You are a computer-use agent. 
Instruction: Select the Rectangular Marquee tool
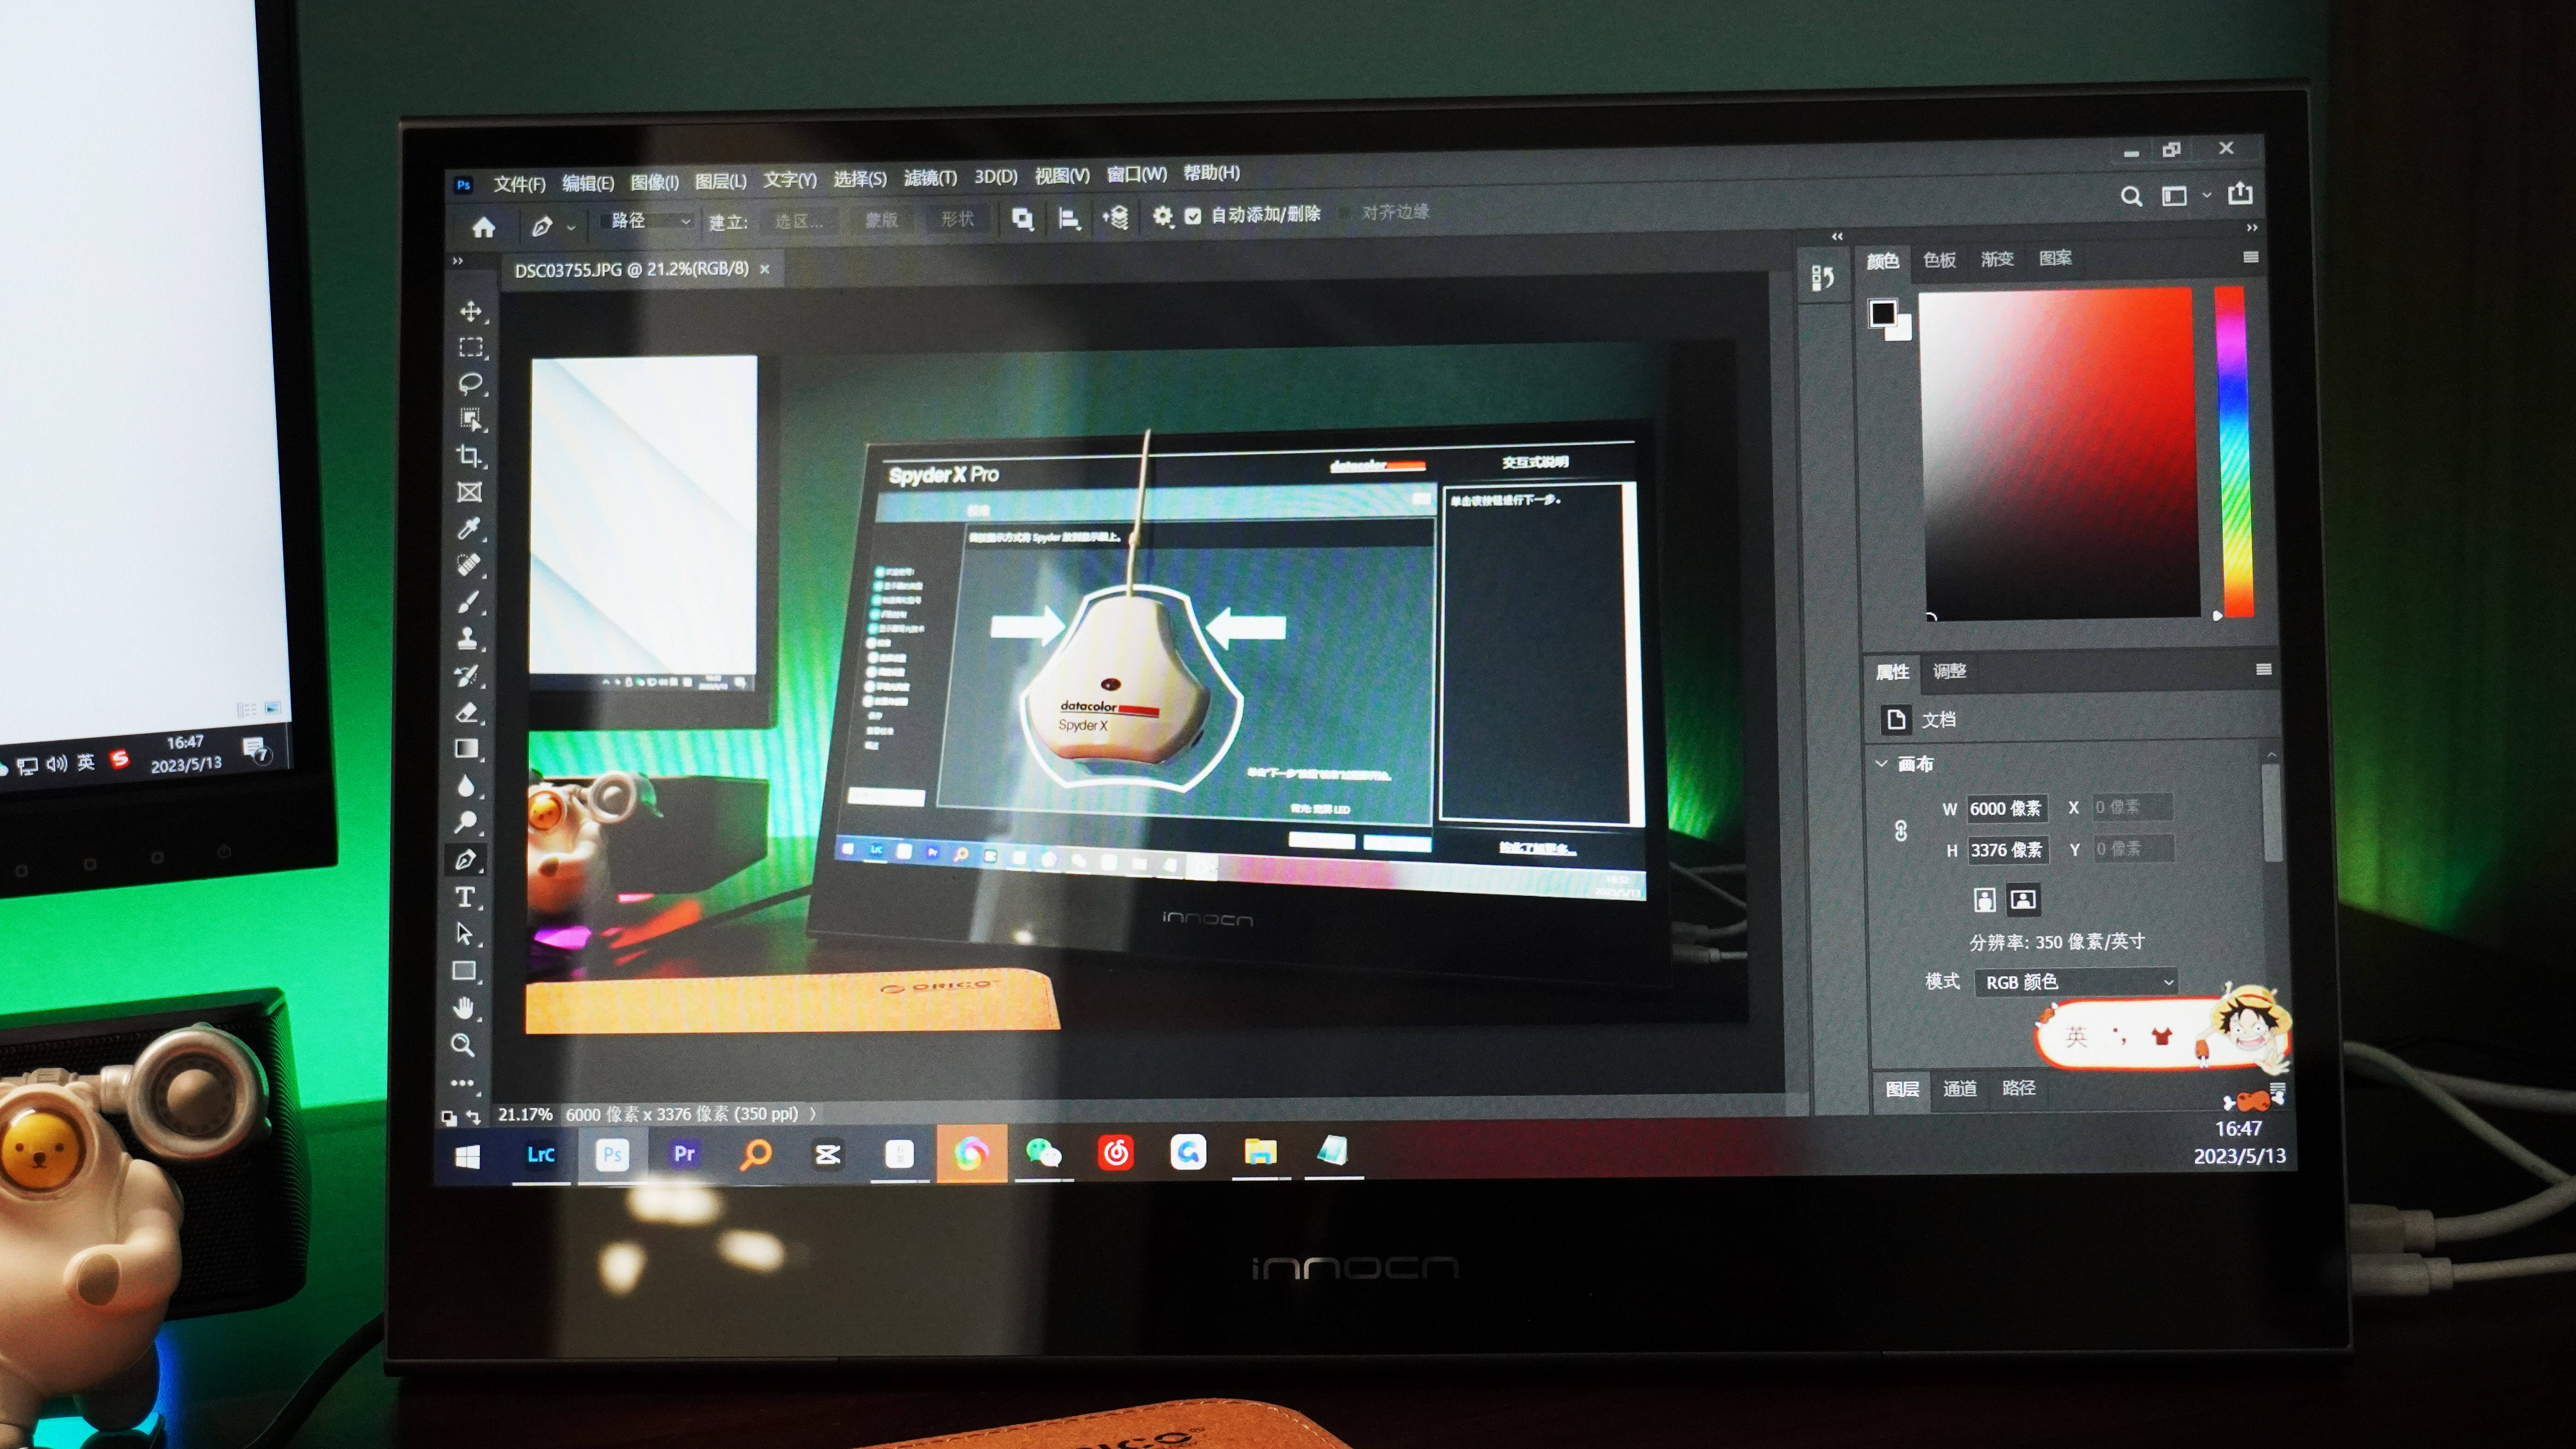coord(470,347)
